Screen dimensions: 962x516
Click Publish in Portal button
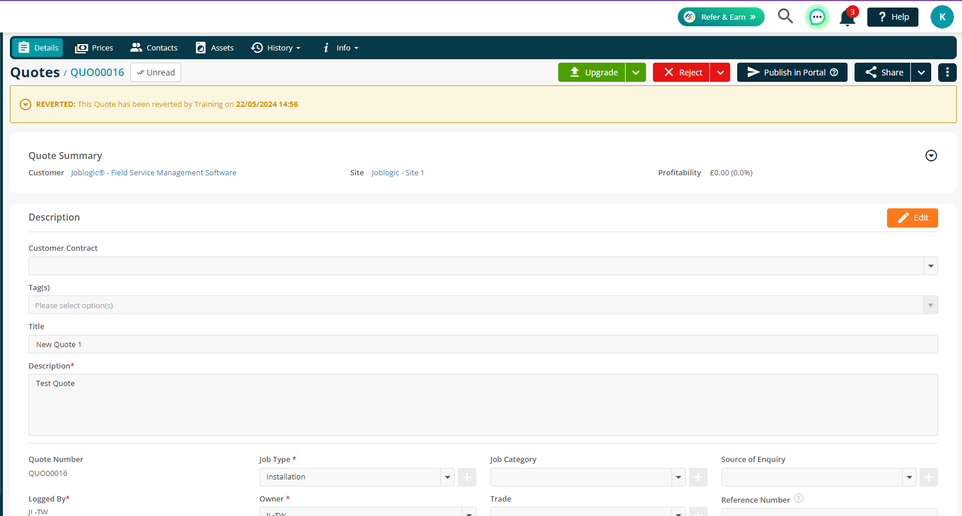(792, 72)
